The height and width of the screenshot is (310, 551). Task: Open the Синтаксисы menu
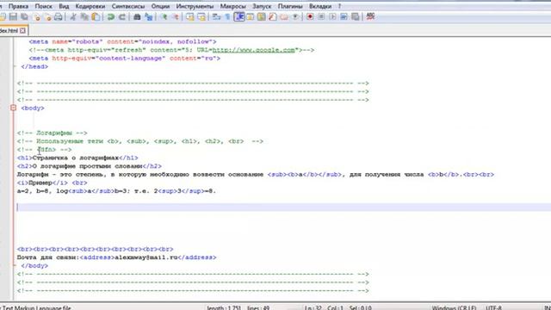click(128, 6)
